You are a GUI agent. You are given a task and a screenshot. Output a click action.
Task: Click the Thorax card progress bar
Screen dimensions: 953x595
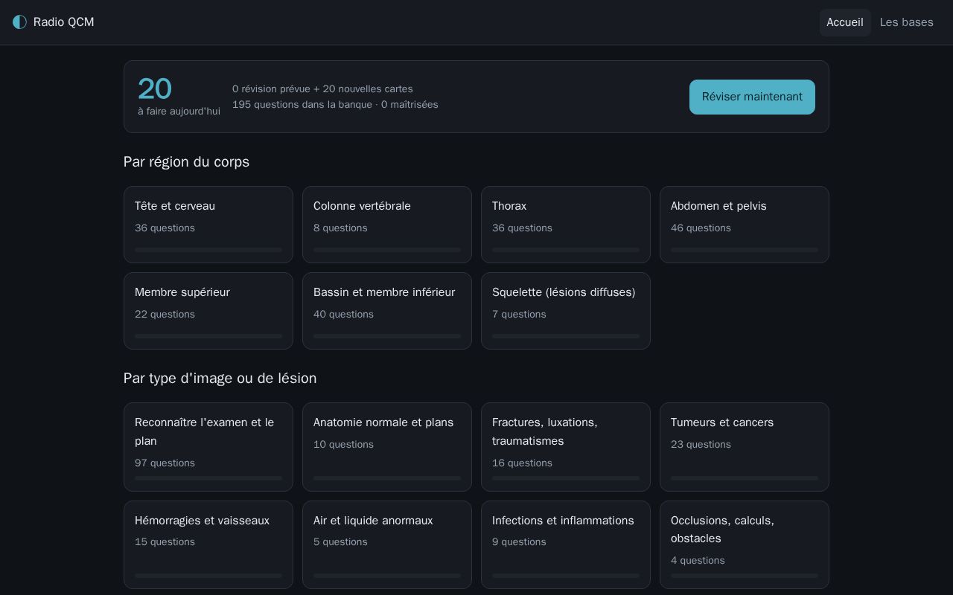566,250
